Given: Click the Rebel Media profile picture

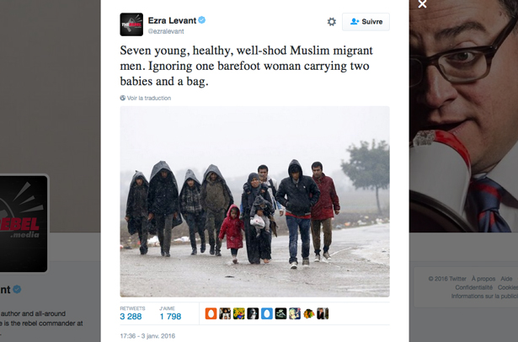Looking at the screenshot, I should click(x=23, y=224).
